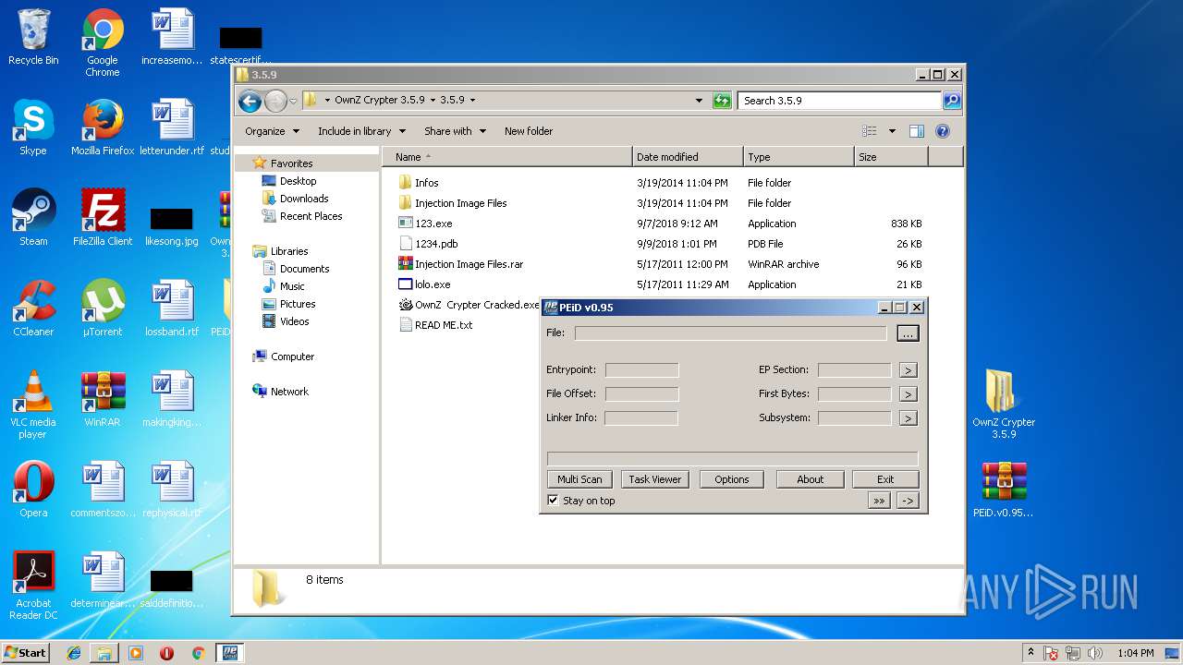
Task: Select Desktop under Favorites
Action: tap(298, 181)
